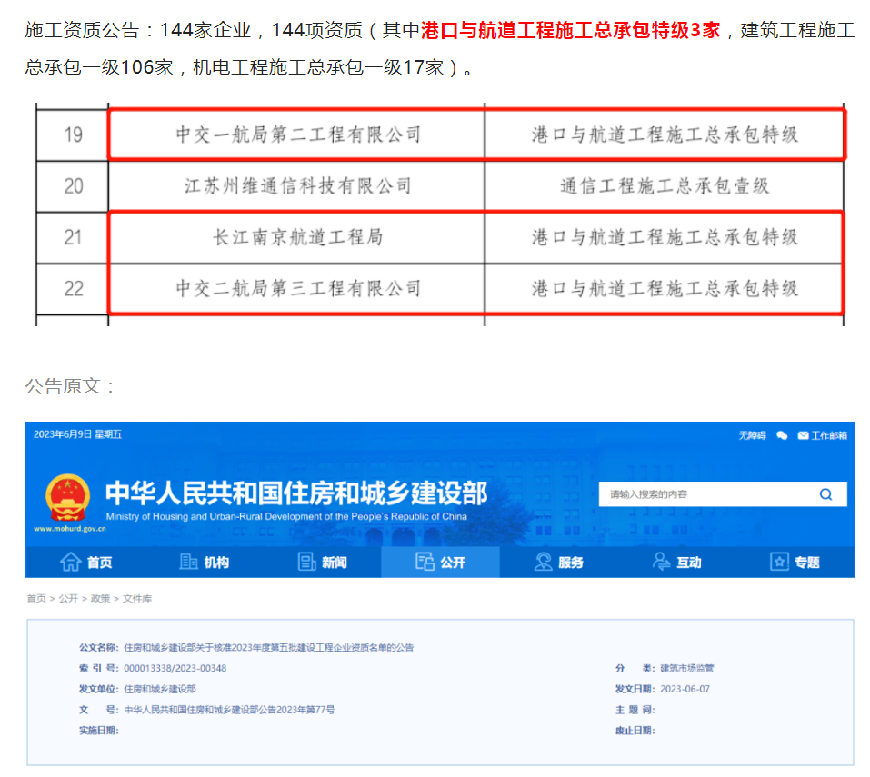This screenshot has height=777, width=870.
Task: Click the 工作邮箱 envelope icon
Action: point(804,435)
